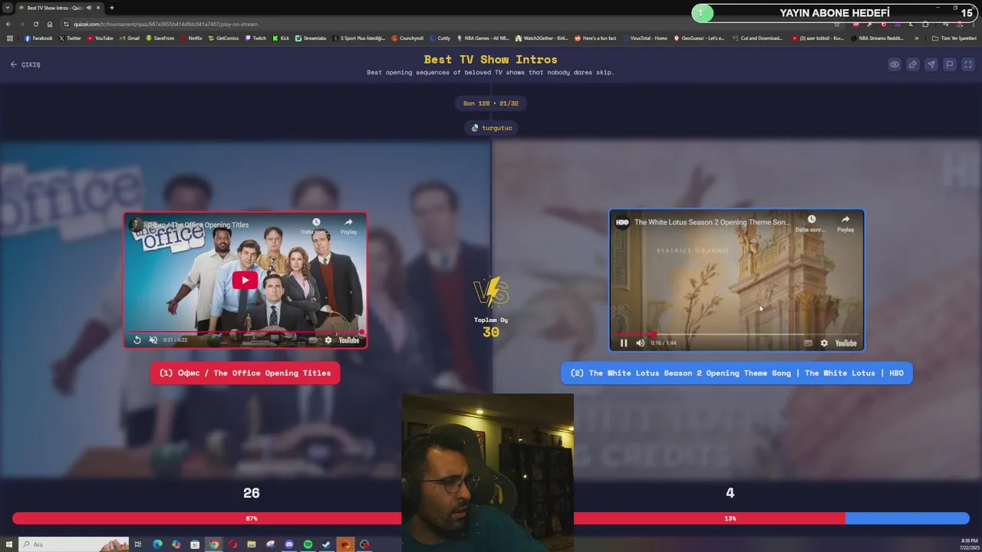Click the browser address bar URL

pos(166,25)
